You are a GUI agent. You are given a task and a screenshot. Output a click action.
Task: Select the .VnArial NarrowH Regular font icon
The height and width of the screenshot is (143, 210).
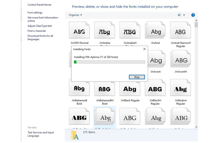[180, 30]
